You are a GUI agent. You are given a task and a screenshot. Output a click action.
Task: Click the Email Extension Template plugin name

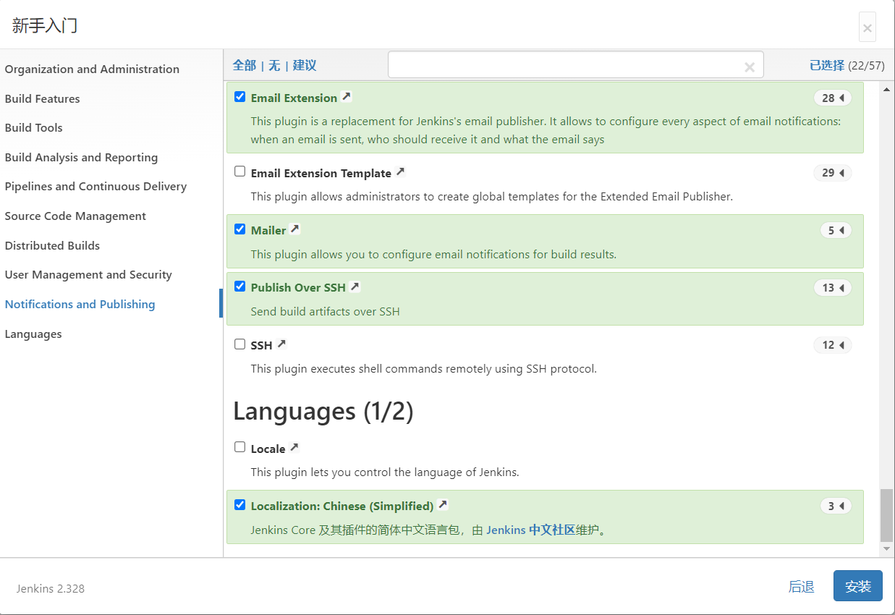[x=321, y=173]
